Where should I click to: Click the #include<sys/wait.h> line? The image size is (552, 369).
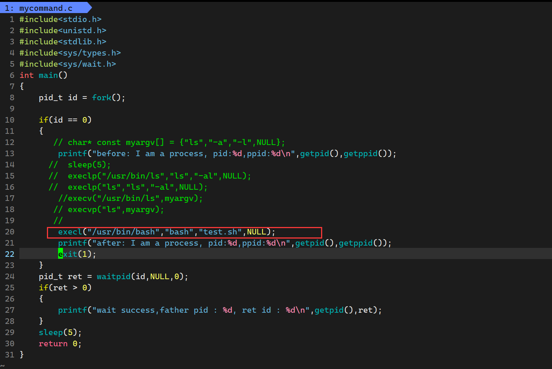68,64
